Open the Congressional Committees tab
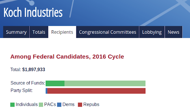 tap(107, 32)
